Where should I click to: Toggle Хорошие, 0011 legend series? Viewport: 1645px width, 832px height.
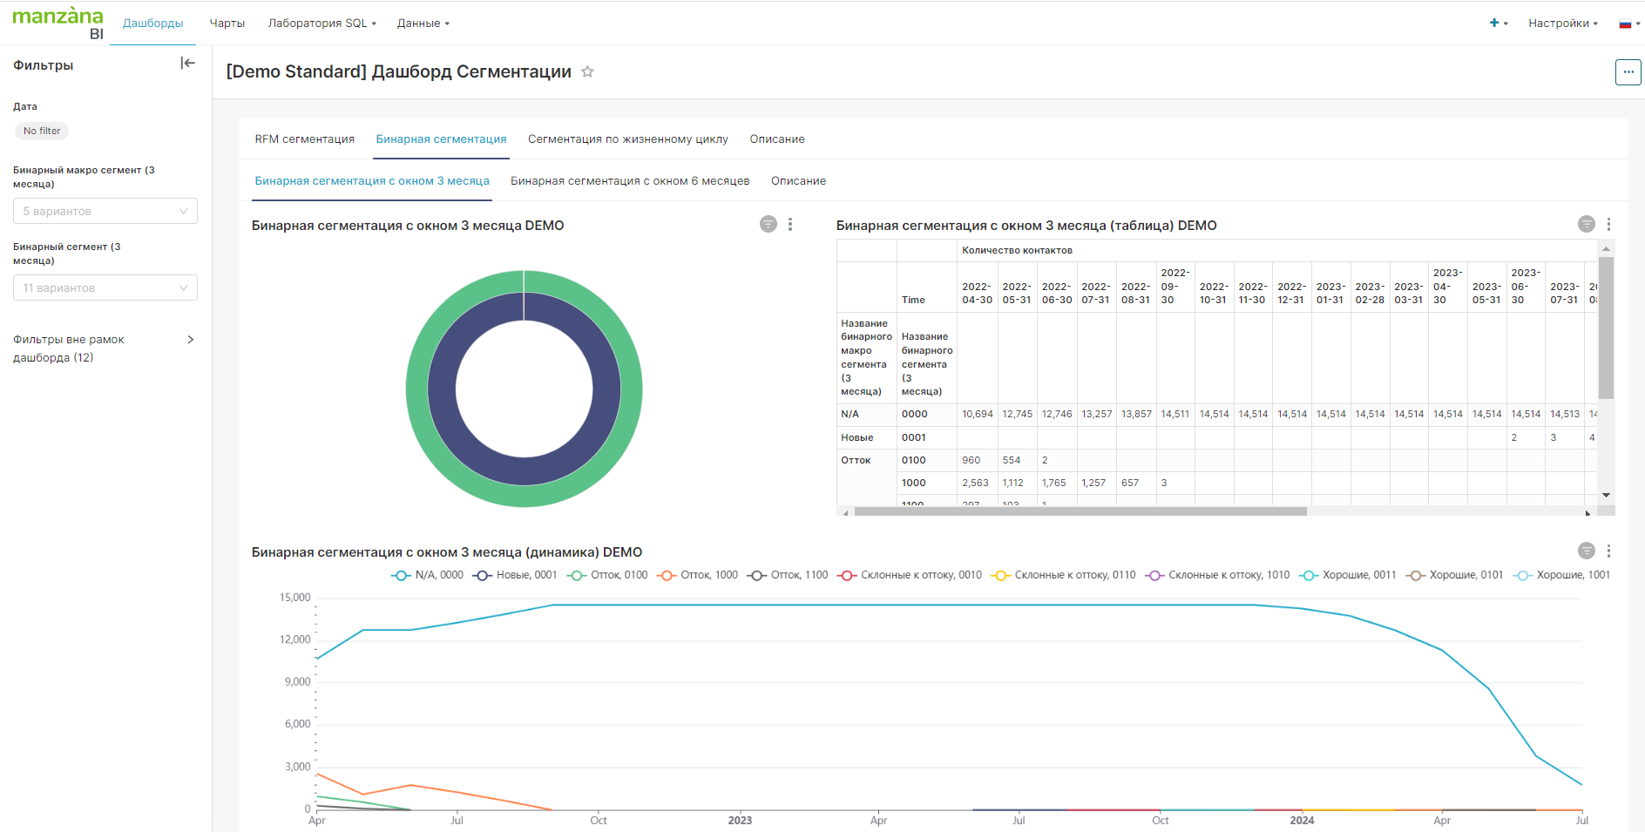coord(1347,575)
